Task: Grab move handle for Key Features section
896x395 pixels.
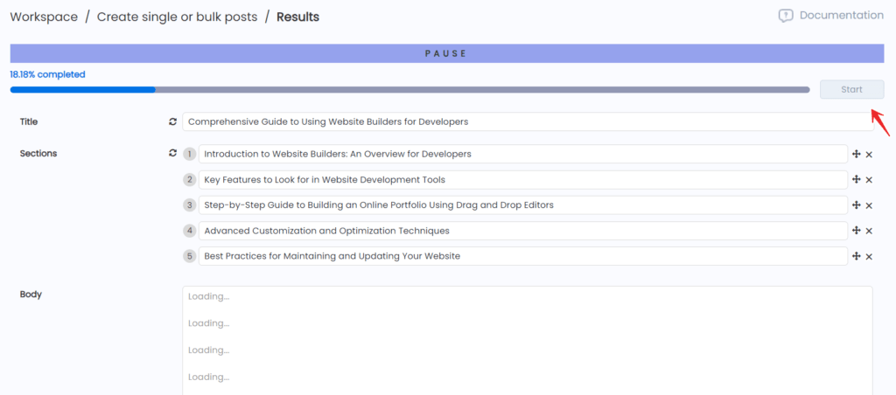Action: pos(856,179)
